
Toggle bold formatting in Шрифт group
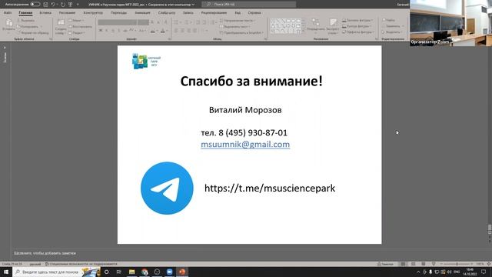point(101,31)
